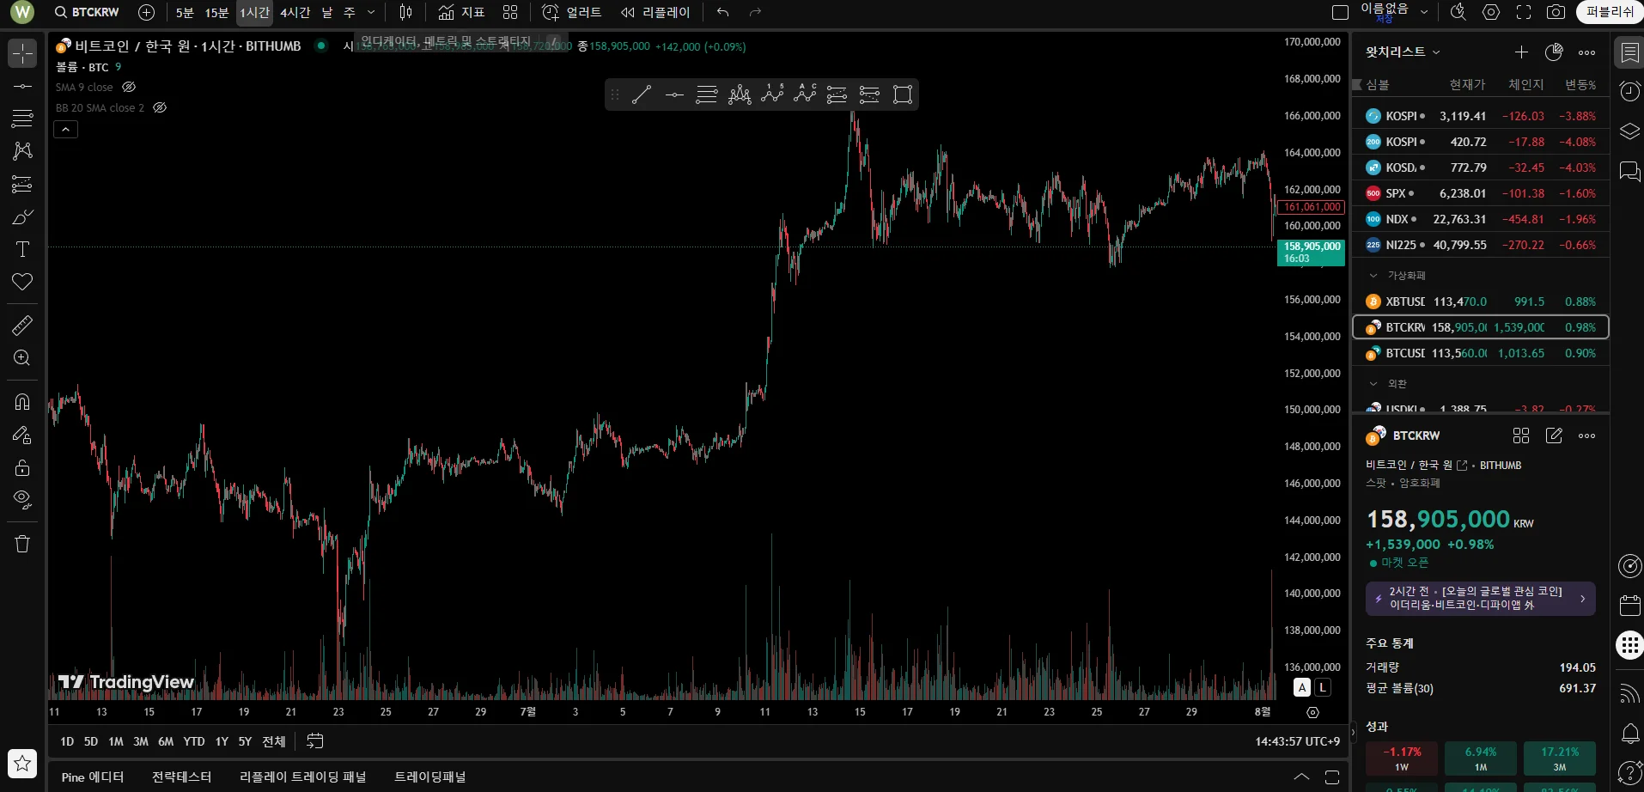The height and width of the screenshot is (792, 1644).
Task: Open the timeframe interval dropdown chevron
Action: [x=371, y=12]
